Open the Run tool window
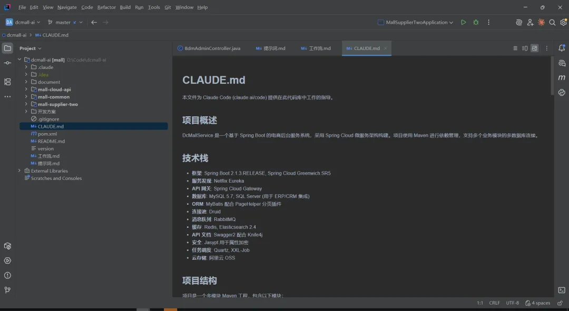Screen dimensions: 569x311 click(x=7, y=260)
